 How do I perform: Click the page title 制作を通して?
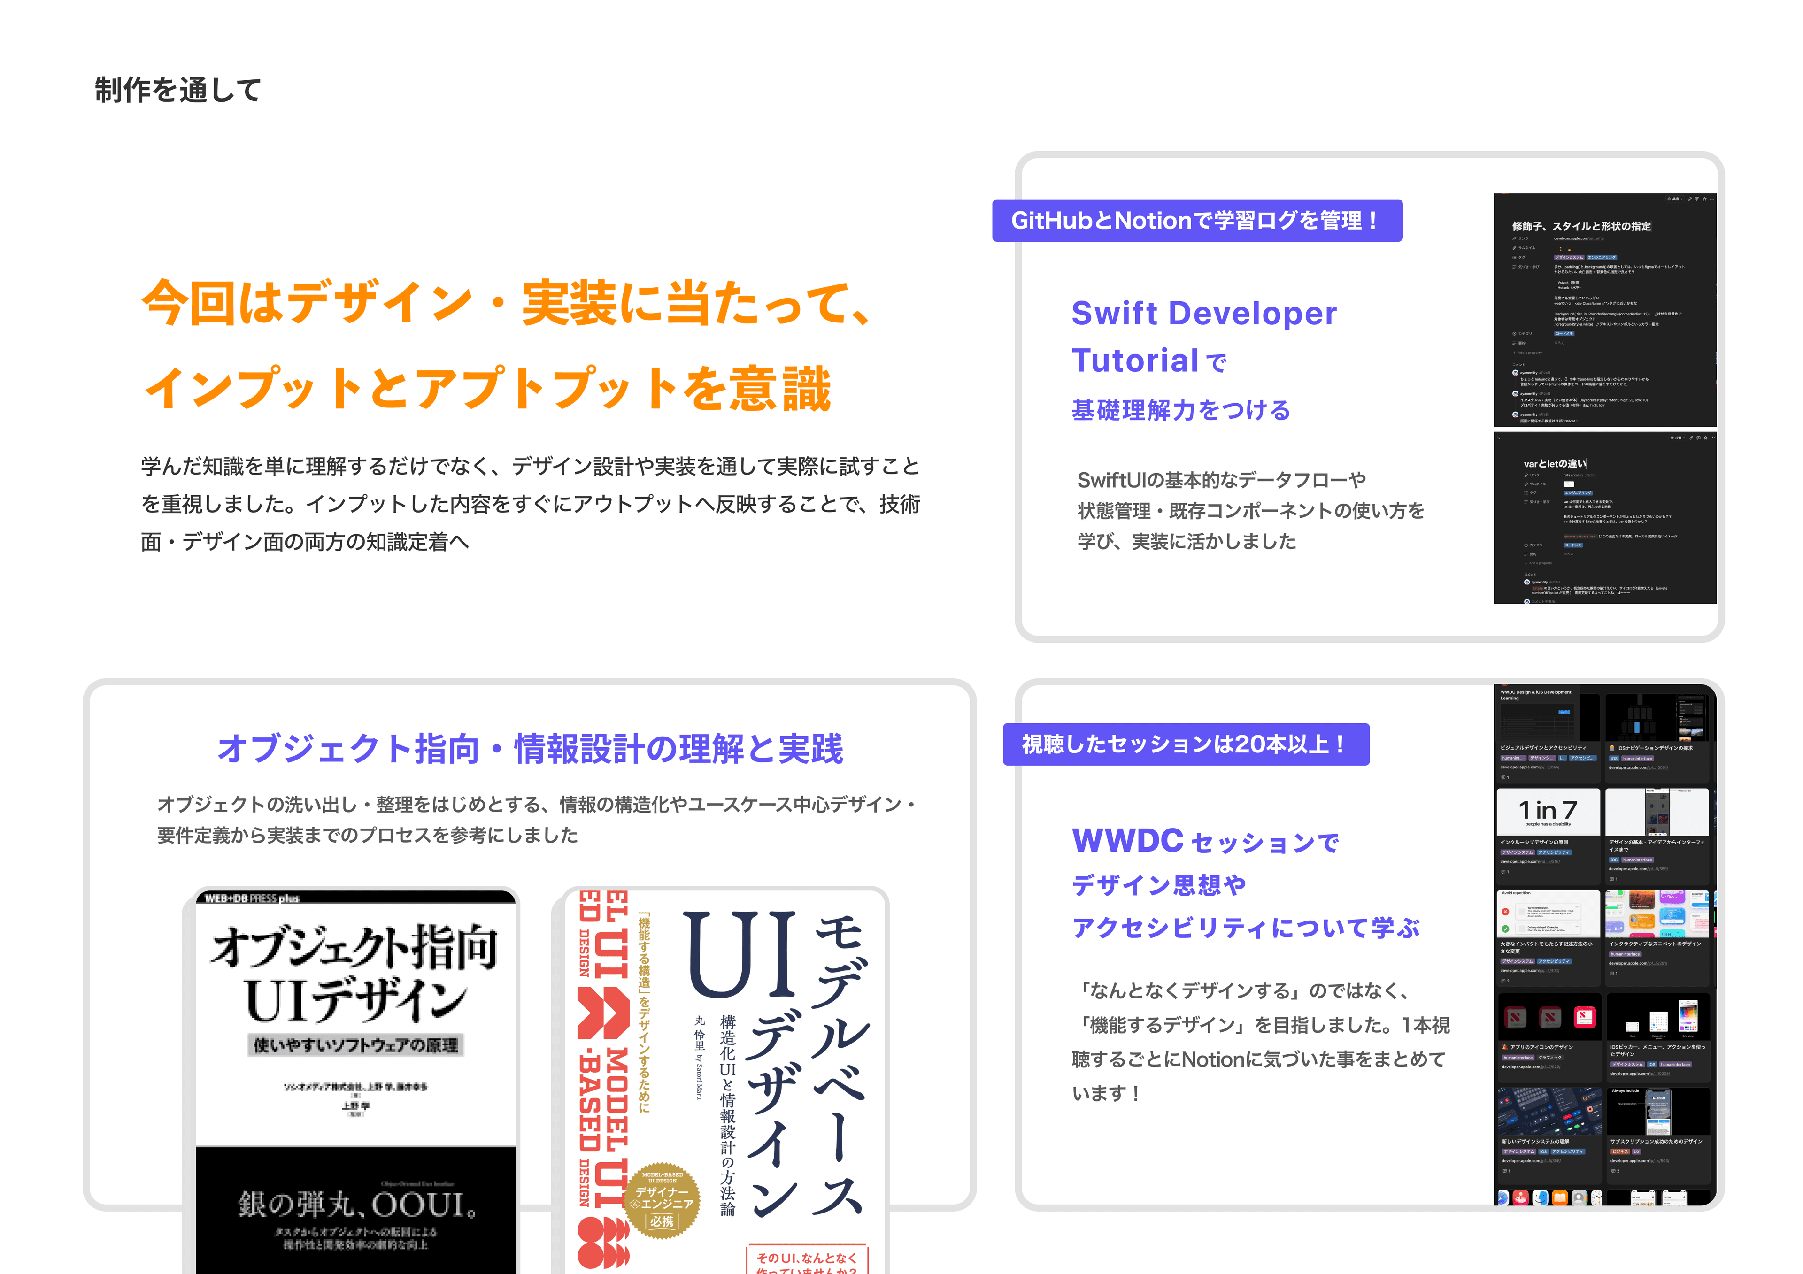click(177, 90)
